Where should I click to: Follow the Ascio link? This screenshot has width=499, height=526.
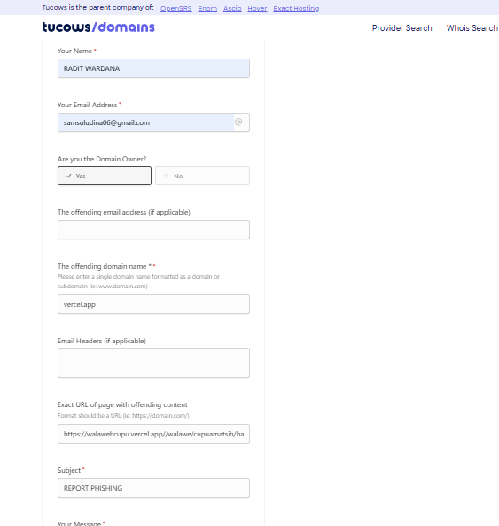[232, 8]
